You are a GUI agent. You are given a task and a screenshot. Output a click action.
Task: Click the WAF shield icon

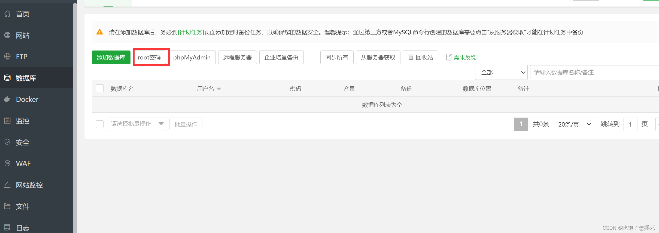tap(7, 163)
